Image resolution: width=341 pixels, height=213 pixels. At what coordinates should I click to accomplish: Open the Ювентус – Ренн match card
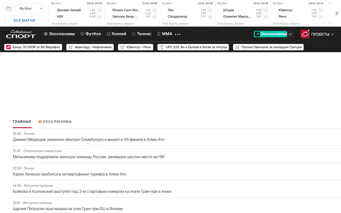[298, 13]
